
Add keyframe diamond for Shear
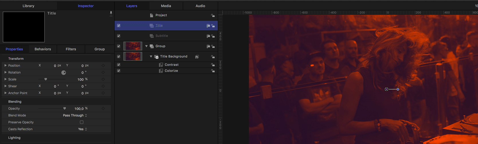click(x=103, y=86)
